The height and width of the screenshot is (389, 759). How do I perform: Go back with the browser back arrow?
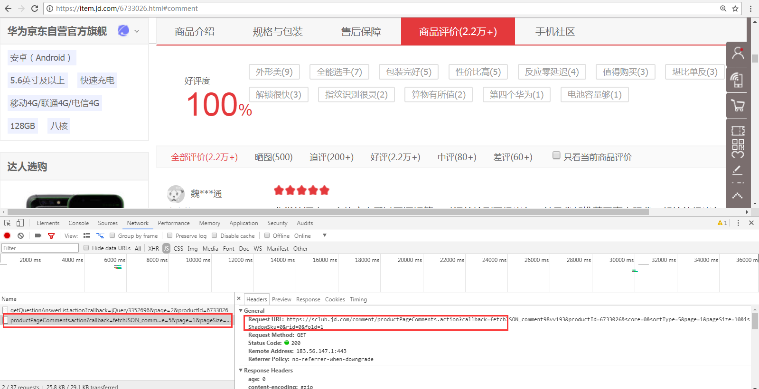point(8,9)
